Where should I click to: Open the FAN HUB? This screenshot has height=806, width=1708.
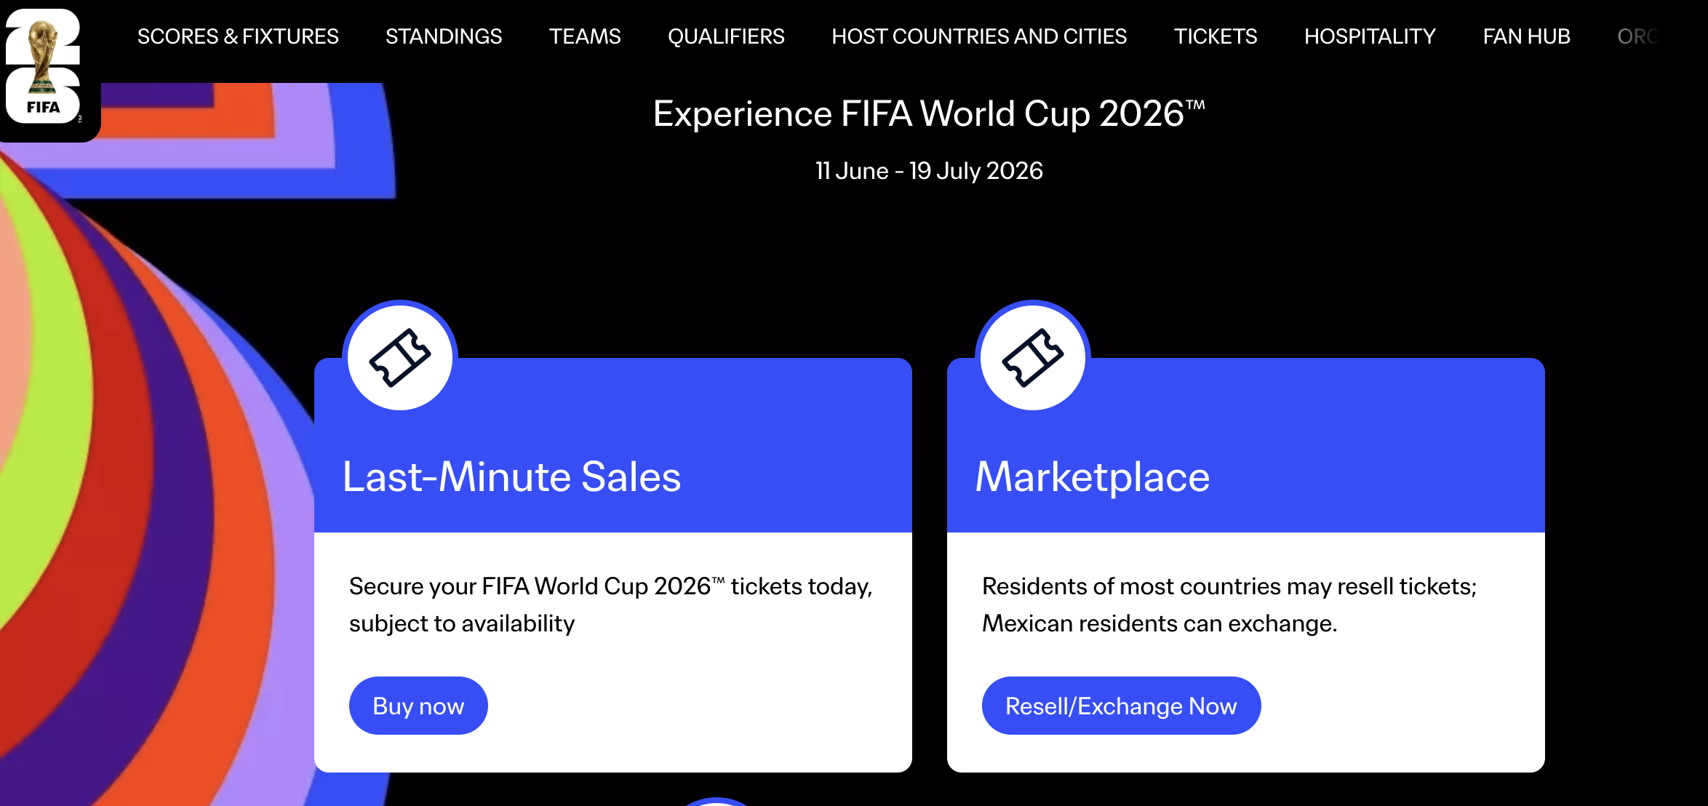pos(1526,36)
